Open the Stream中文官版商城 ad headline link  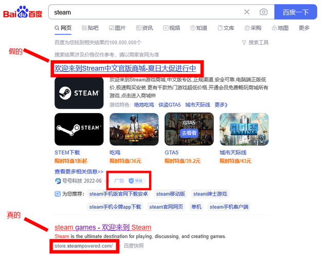[125, 68]
